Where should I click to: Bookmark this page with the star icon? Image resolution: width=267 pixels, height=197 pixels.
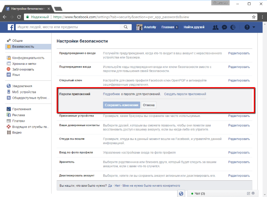click(254, 17)
